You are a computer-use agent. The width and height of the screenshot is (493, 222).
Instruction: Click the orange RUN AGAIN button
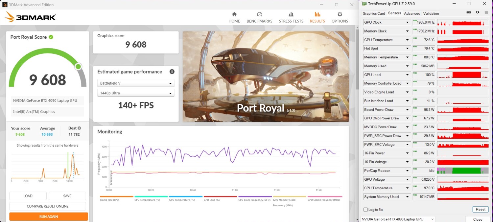[49, 216]
